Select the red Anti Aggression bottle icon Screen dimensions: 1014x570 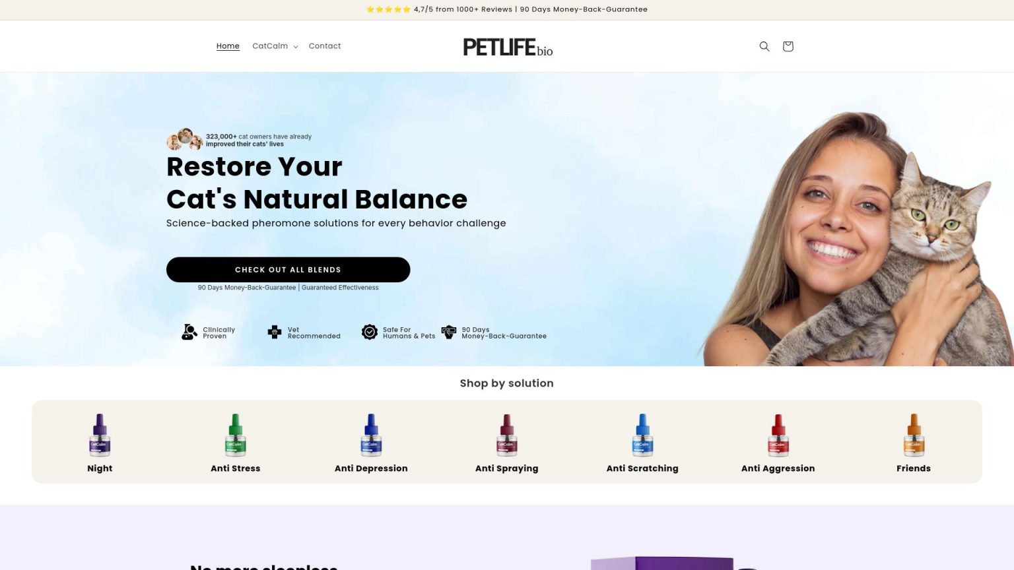click(x=778, y=435)
